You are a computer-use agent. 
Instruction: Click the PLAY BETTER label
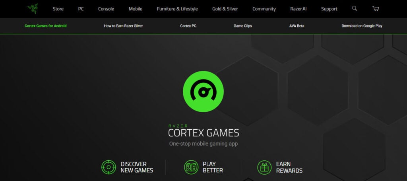pyautogui.click(x=213, y=167)
